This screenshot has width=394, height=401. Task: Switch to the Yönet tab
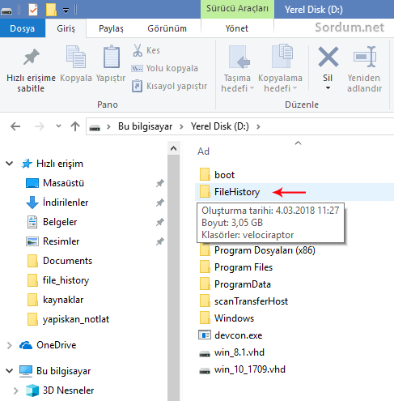coord(237,28)
